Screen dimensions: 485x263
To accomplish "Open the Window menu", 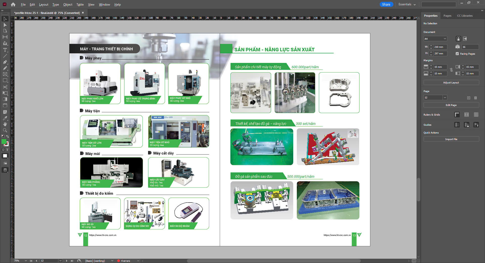I will [104, 5].
